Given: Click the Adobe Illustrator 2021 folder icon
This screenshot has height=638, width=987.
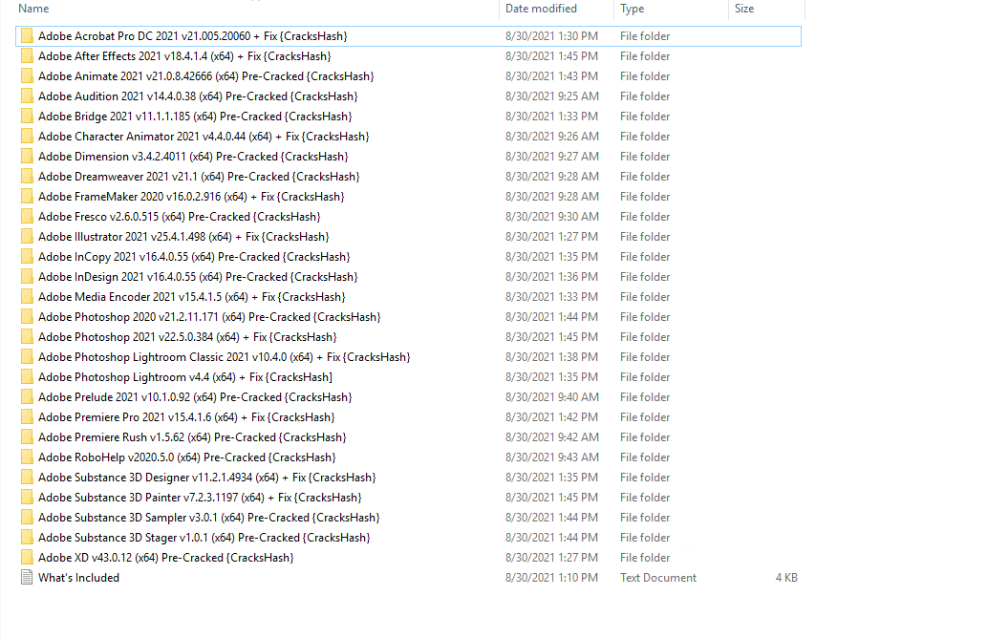Looking at the screenshot, I should click(27, 237).
